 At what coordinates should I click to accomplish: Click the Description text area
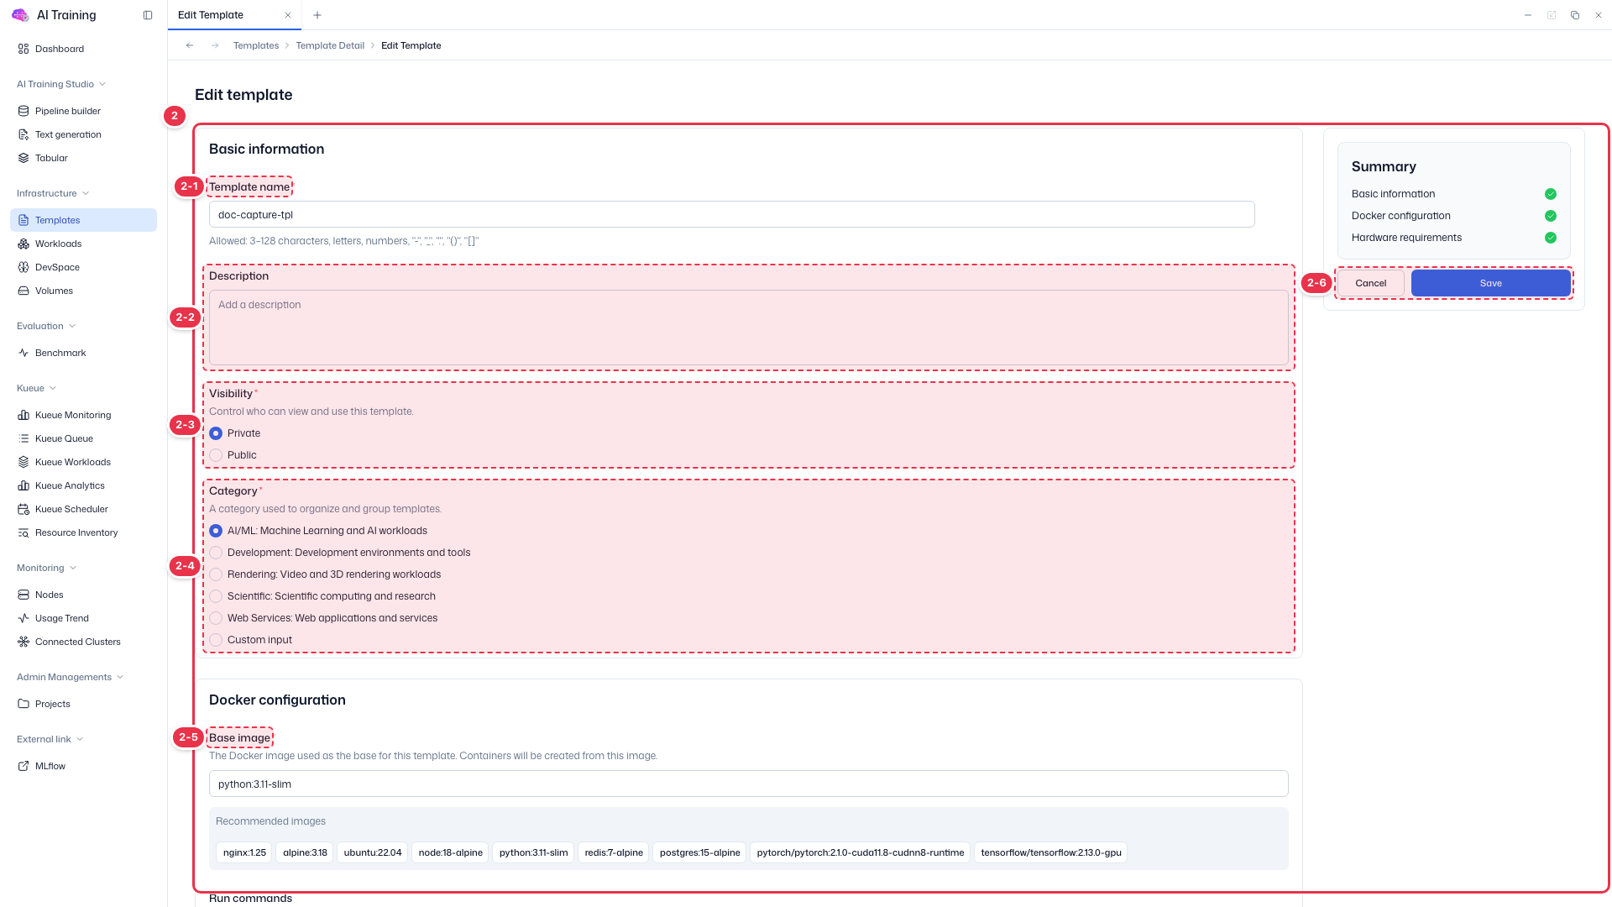749,328
